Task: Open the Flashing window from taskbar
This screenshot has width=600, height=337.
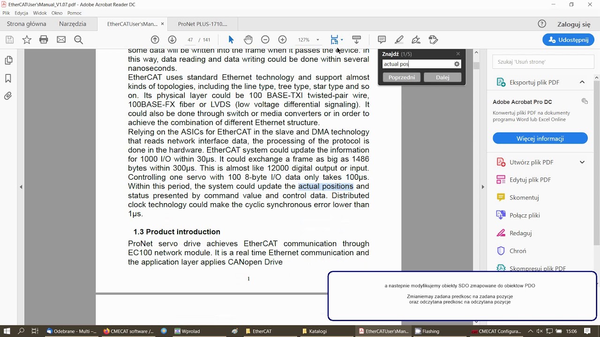Action: tap(431, 331)
